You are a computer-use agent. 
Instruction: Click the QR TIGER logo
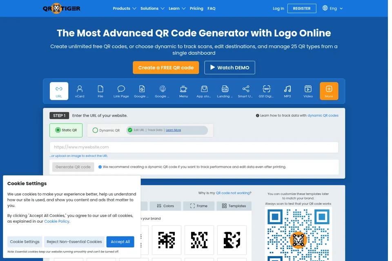click(x=62, y=9)
